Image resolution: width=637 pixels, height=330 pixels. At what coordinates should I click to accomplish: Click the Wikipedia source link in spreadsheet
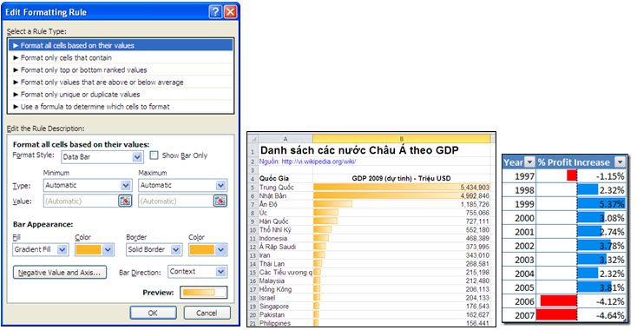coord(318,162)
